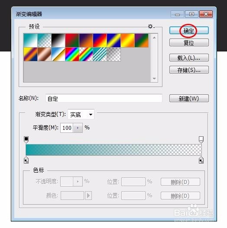The image size is (227, 228).
Task: Click the 新建(W) new gradient button
Action: tap(189, 99)
